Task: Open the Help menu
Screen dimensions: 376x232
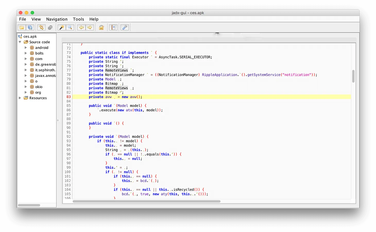Action: pyautogui.click(x=94, y=19)
